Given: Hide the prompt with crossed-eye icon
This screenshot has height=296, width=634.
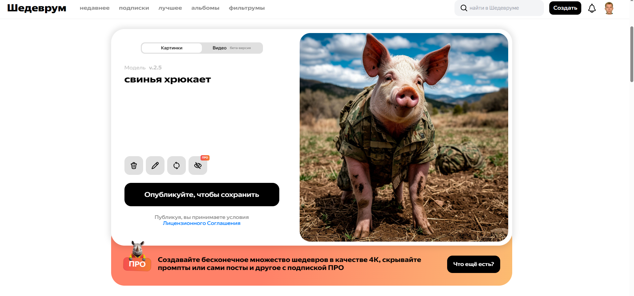Looking at the screenshot, I should 198,166.
